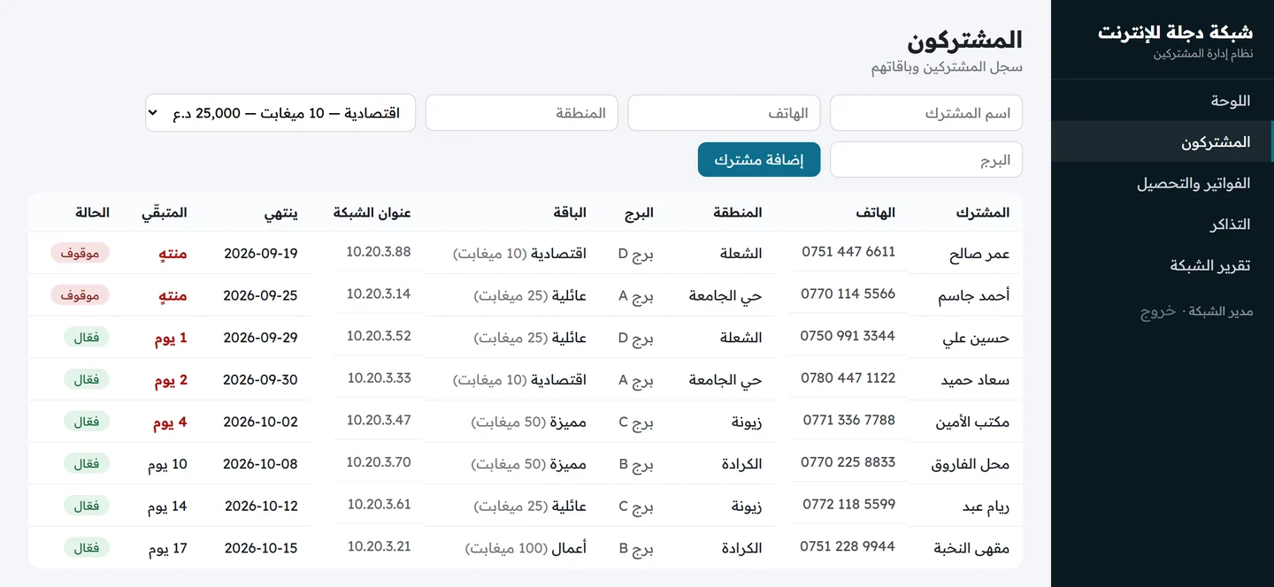Click the شبكة دجلة للإنترنت brand title
The width and height of the screenshot is (1274, 587).
point(1175,33)
